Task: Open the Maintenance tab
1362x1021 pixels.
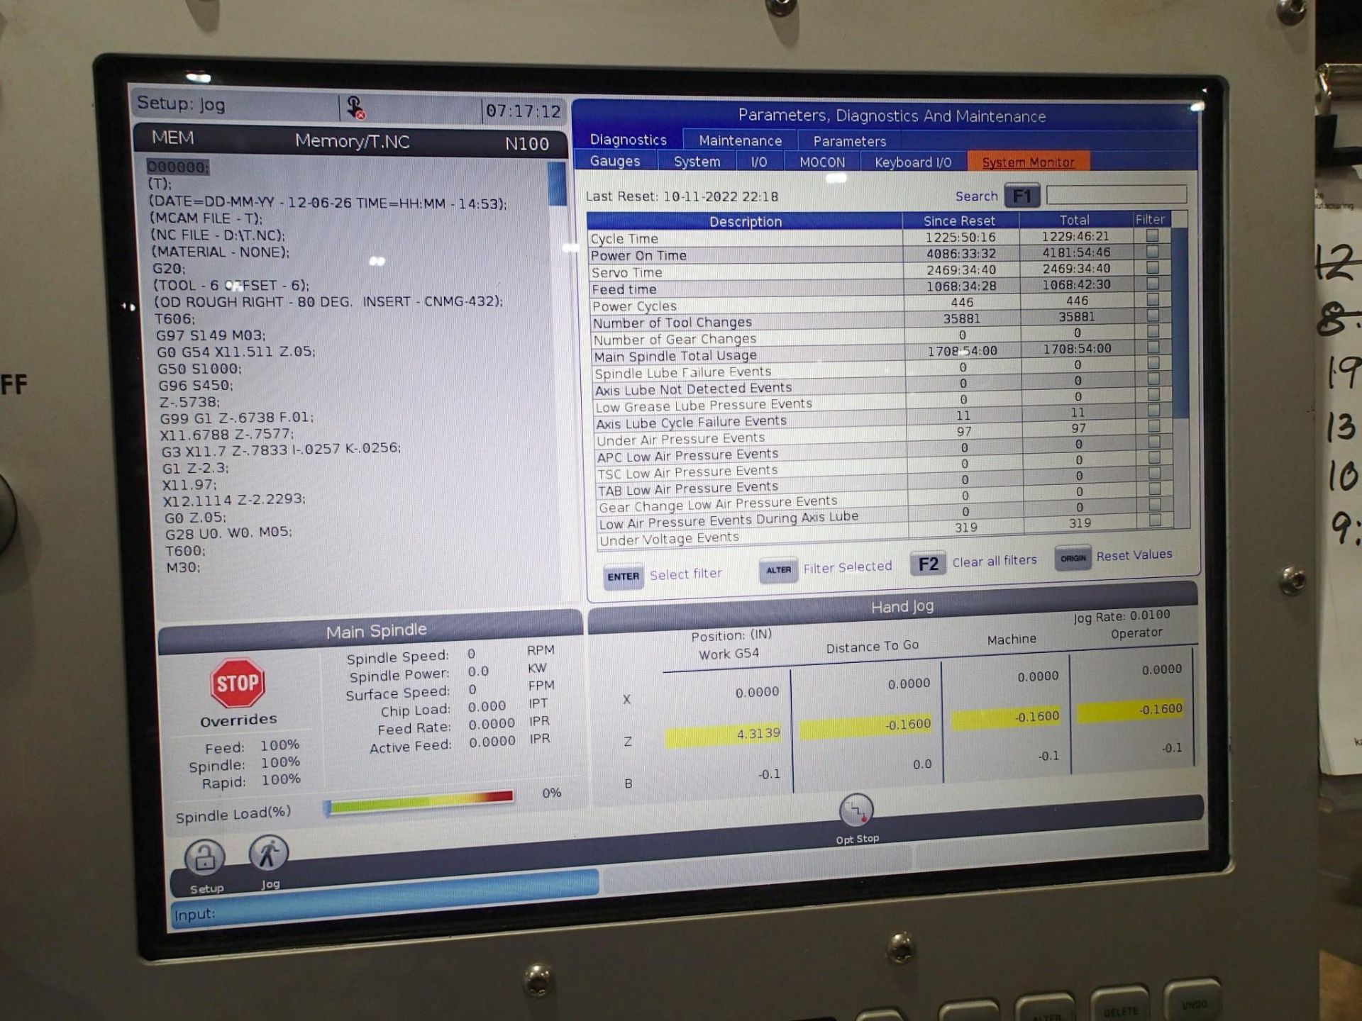Action: tap(740, 140)
